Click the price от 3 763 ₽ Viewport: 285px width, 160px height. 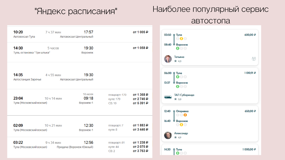pos(140,151)
